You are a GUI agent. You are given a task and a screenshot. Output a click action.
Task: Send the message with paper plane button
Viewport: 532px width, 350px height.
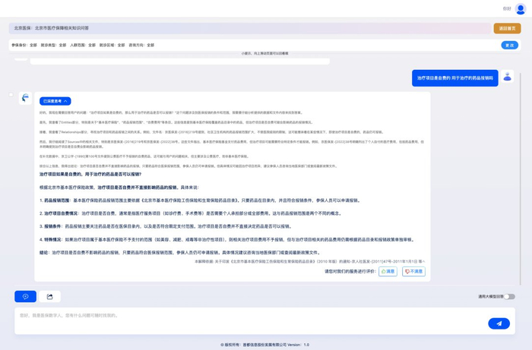point(499,323)
